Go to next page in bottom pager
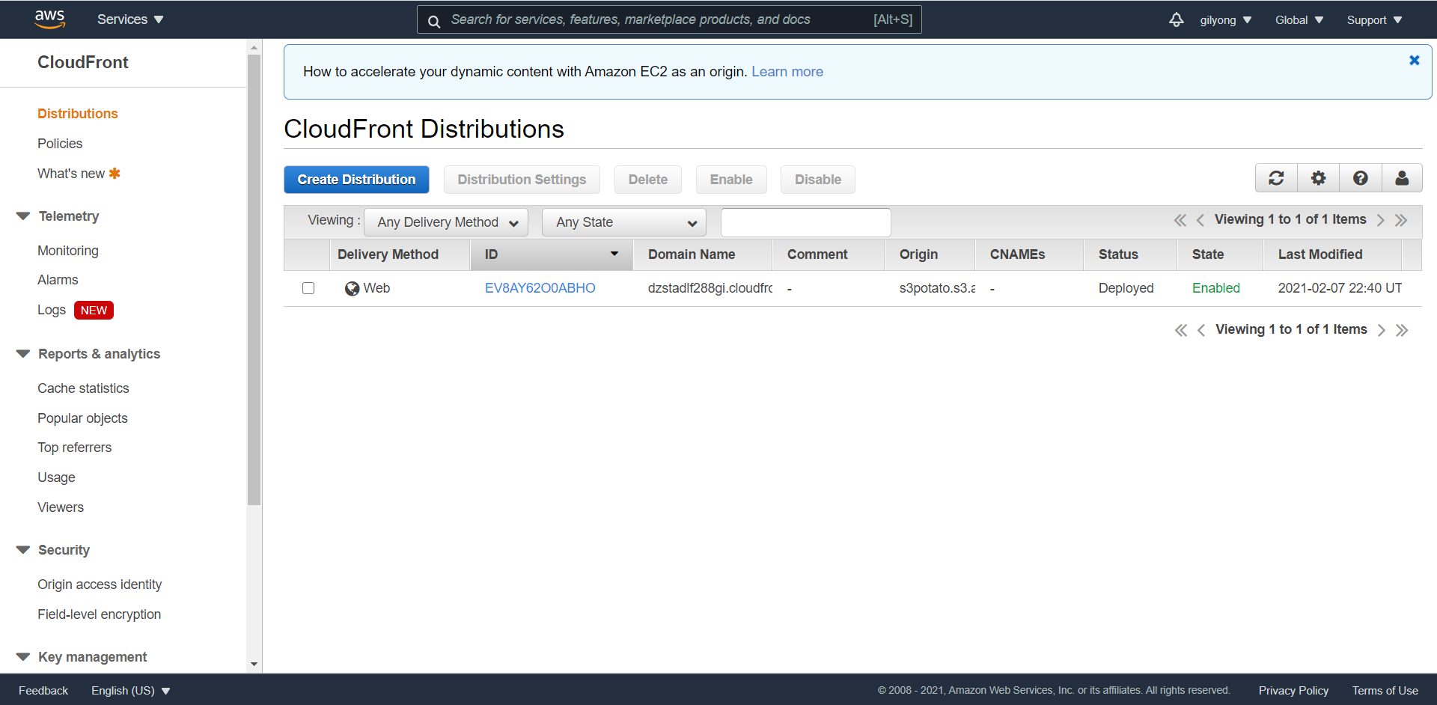 1381,330
